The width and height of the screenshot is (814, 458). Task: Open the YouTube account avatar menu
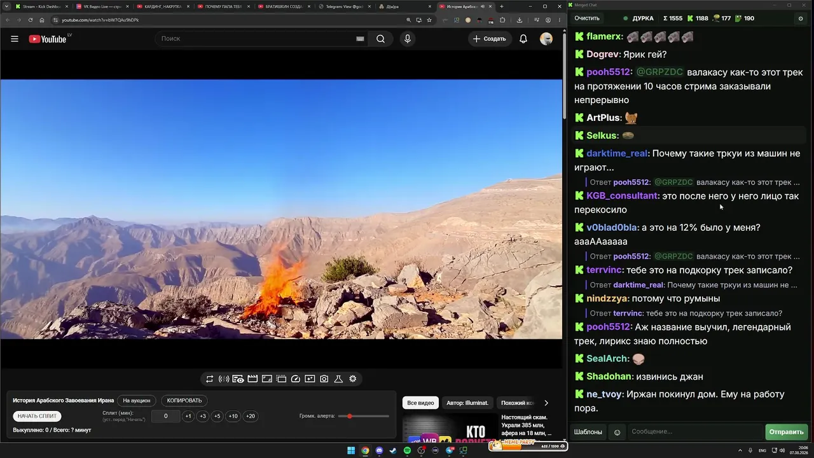tap(546, 39)
